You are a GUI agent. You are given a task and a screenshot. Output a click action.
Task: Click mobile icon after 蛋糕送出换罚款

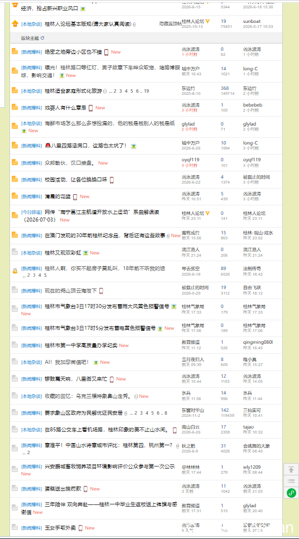point(85,489)
